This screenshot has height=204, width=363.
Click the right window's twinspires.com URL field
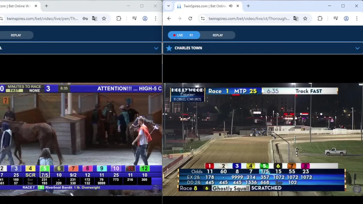(x=249, y=19)
